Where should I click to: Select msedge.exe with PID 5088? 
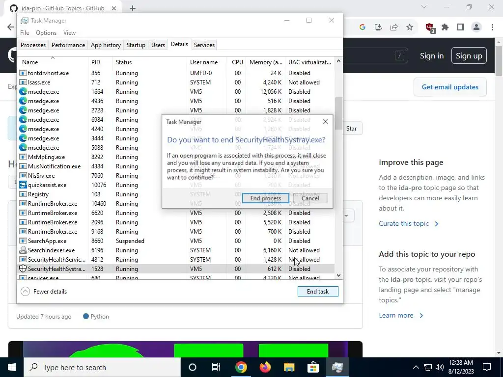click(90, 148)
